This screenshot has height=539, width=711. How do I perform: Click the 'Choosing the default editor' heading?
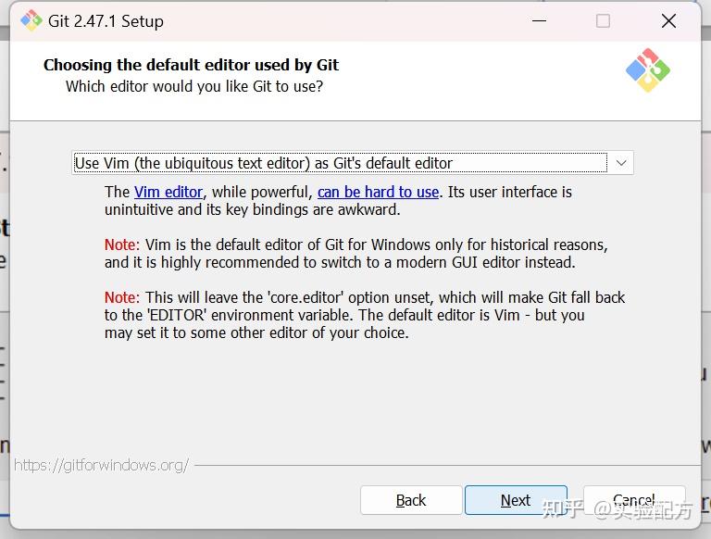191,65
